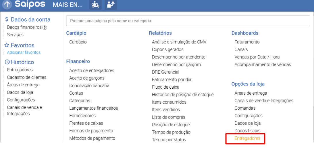This screenshot has height=156, width=314.
Task: Open DRE Gerencial report
Action: pos(165,72)
